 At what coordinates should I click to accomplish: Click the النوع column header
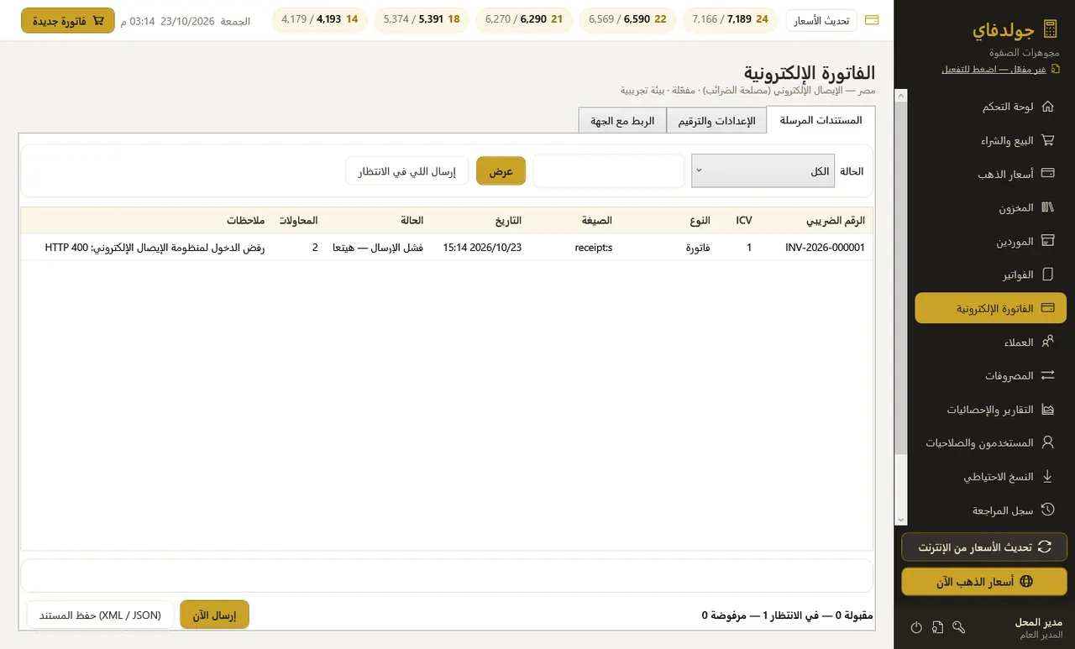pyautogui.click(x=700, y=221)
